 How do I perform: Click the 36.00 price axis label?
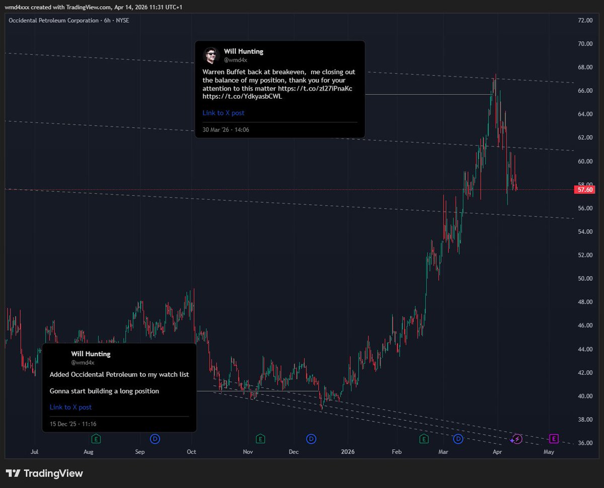pyautogui.click(x=585, y=443)
